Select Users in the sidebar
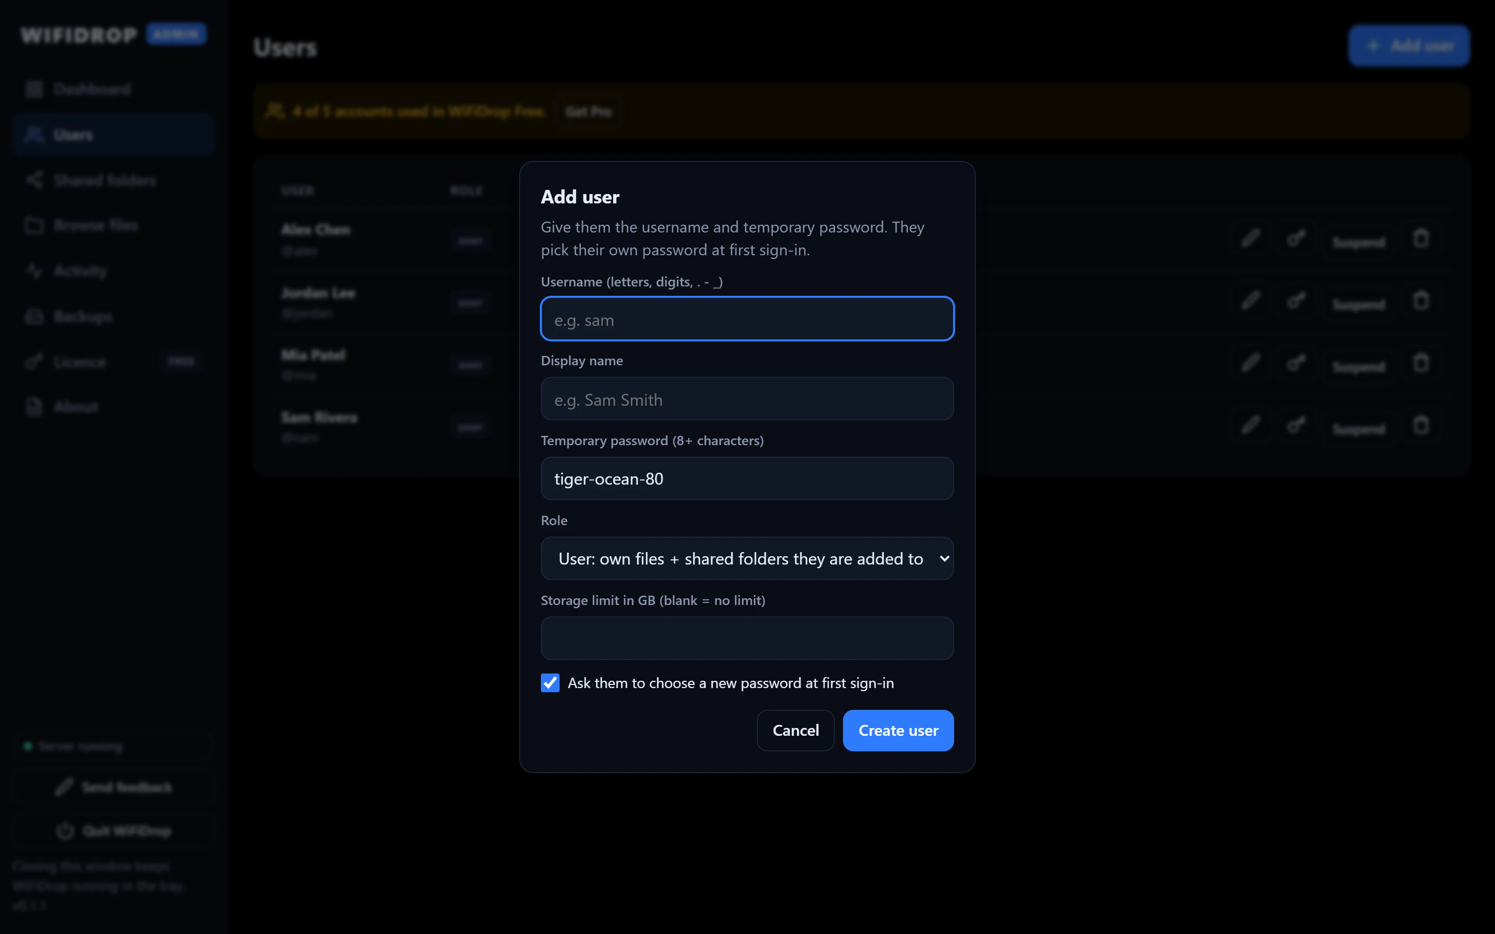 (114, 135)
